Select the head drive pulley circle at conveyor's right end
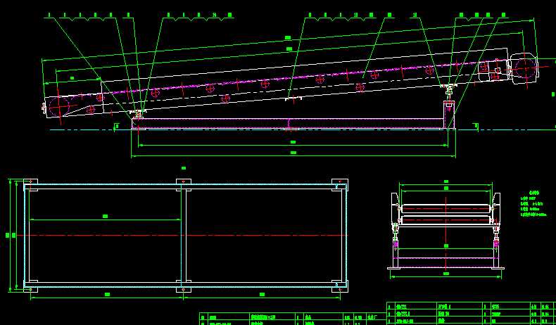This screenshot has height=325, width=556. tap(524, 68)
